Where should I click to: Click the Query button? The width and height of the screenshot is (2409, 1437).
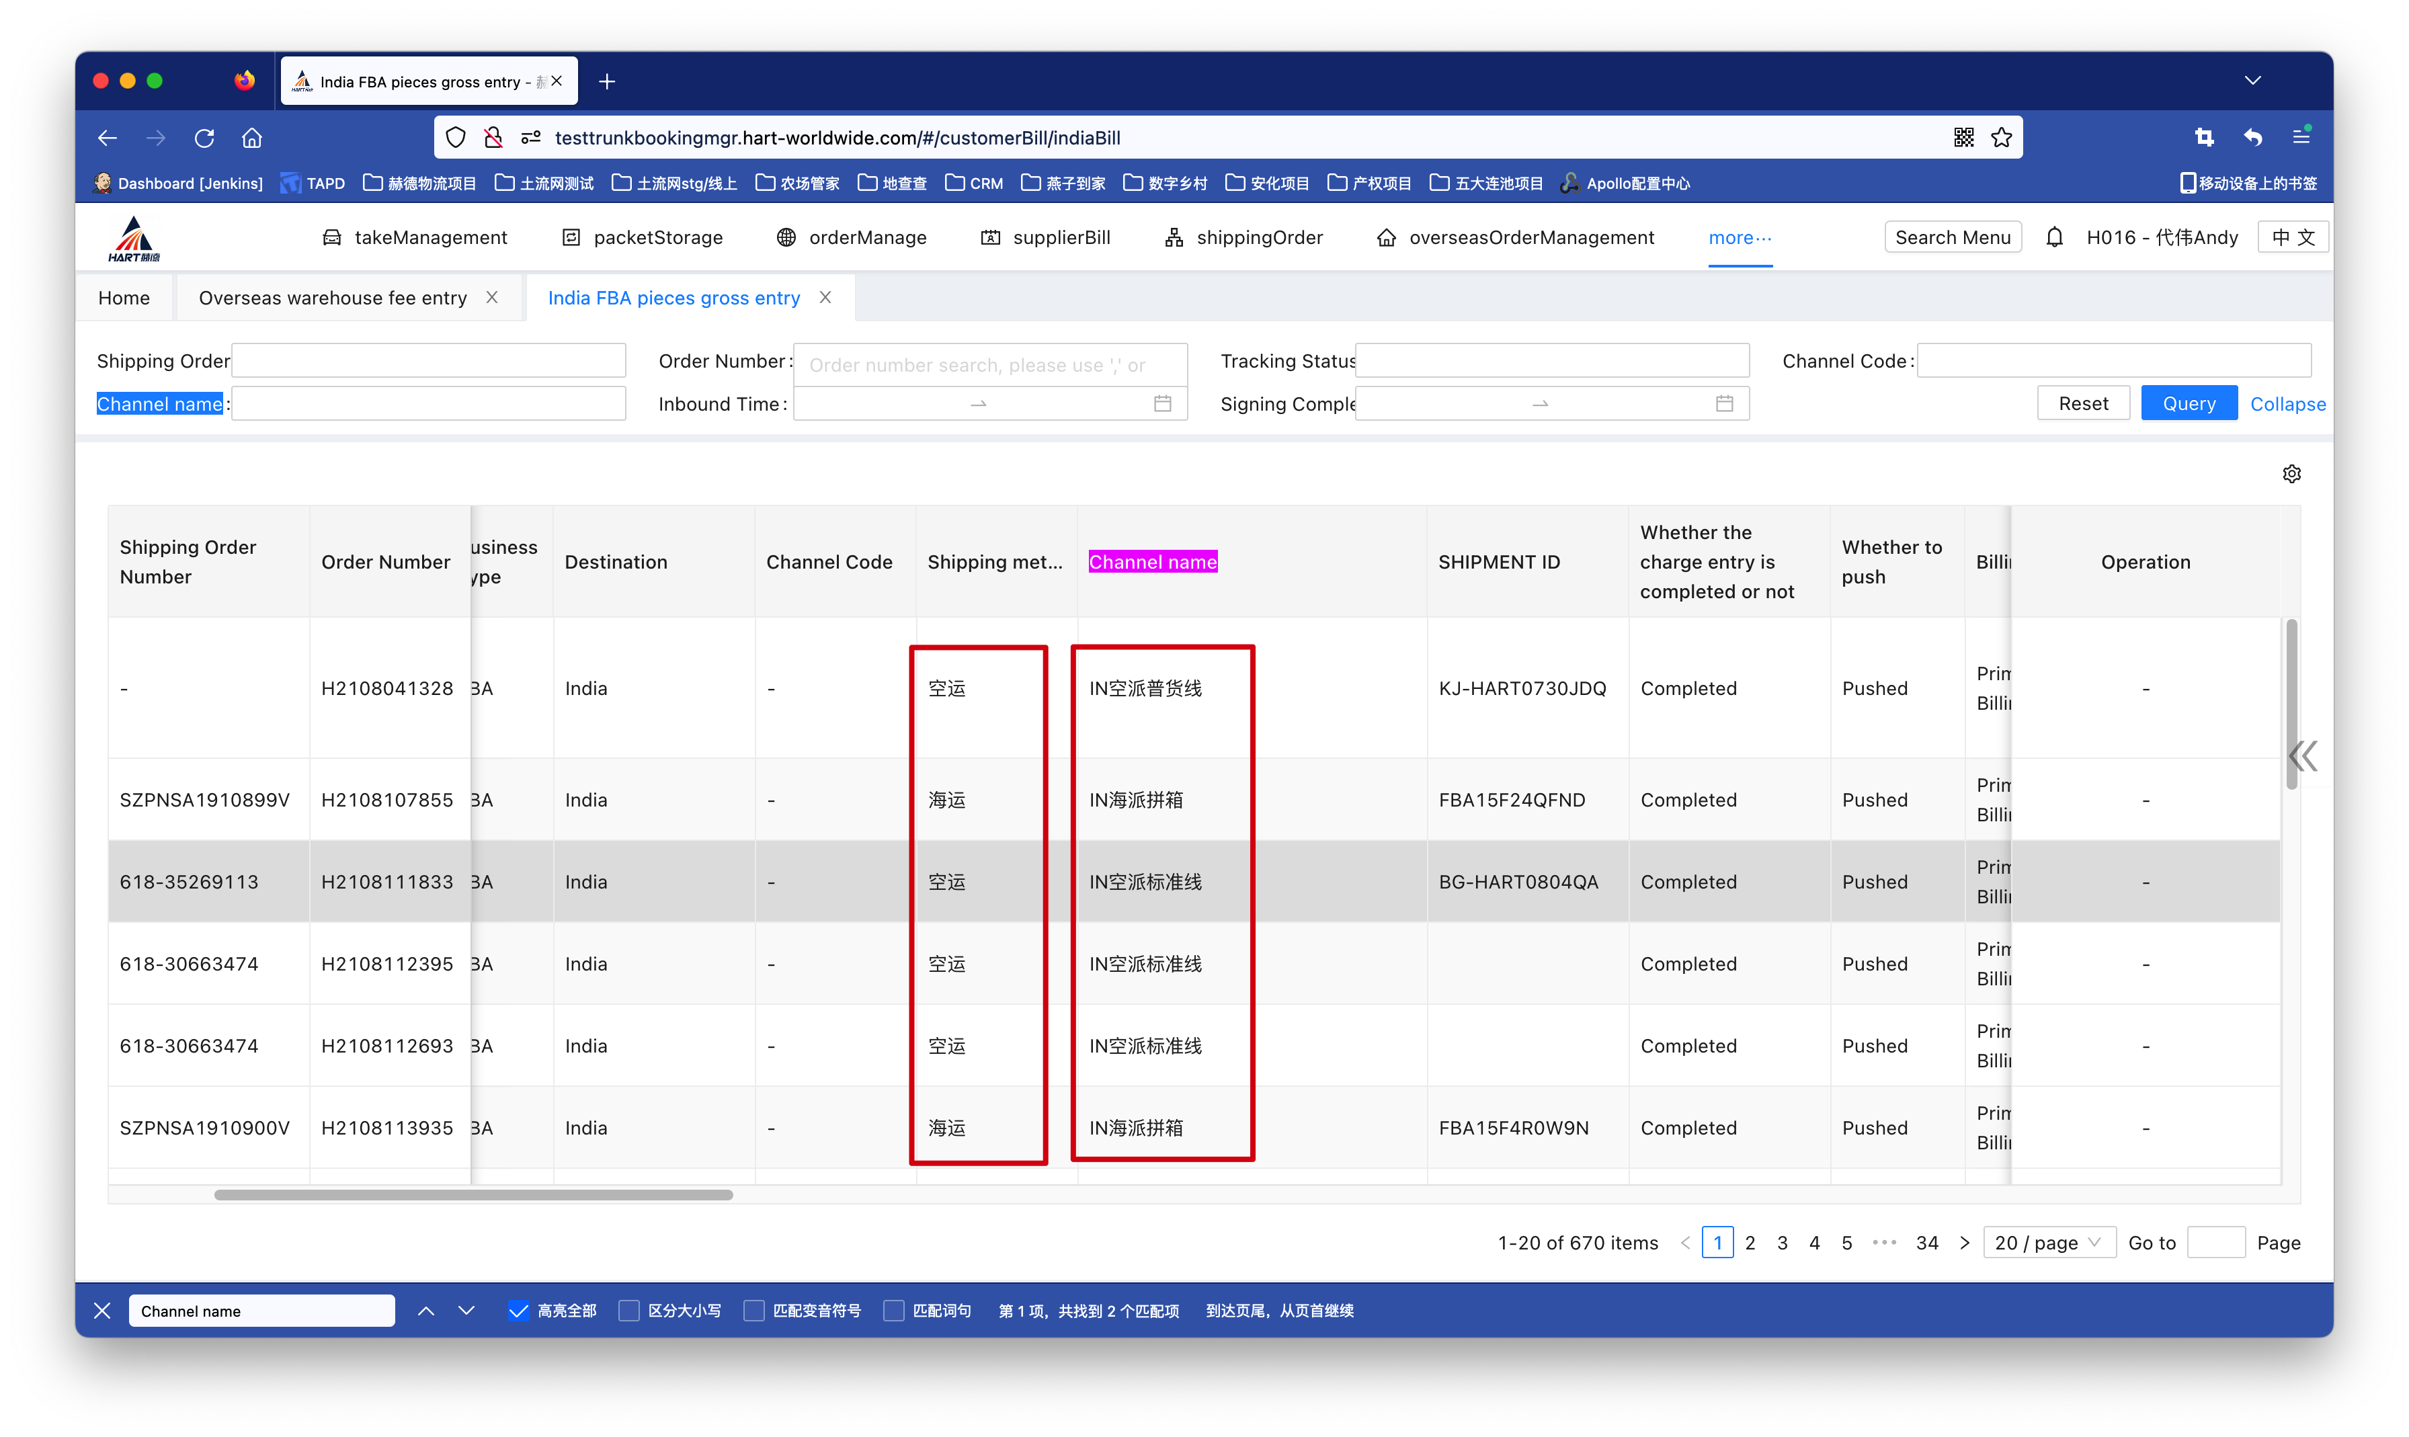pyautogui.click(x=2189, y=404)
